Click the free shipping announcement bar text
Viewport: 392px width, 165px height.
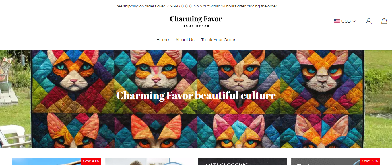(x=196, y=6)
